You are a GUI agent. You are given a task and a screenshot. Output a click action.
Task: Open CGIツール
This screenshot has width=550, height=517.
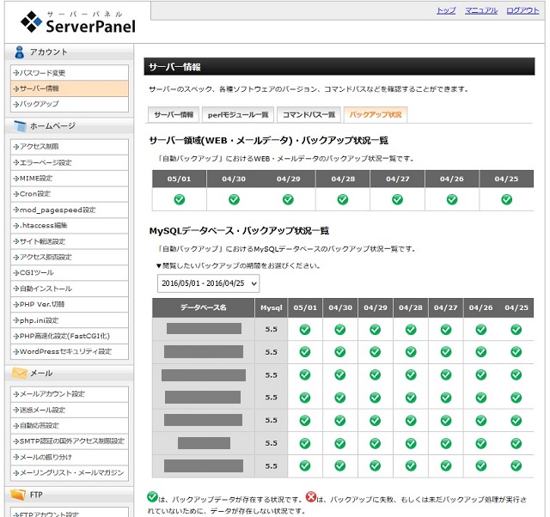[70, 273]
